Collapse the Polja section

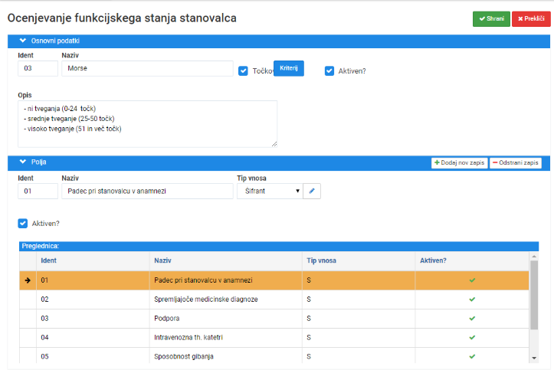click(23, 162)
